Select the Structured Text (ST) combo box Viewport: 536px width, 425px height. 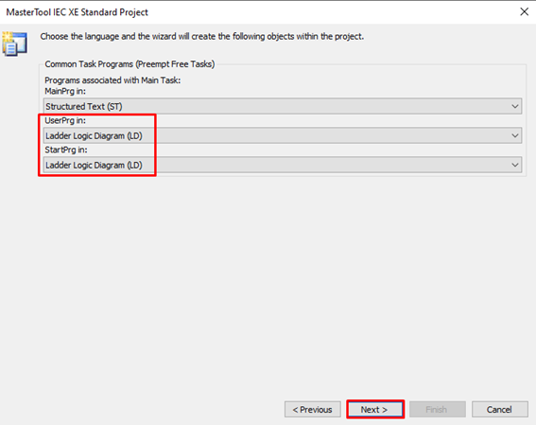pyautogui.click(x=283, y=106)
